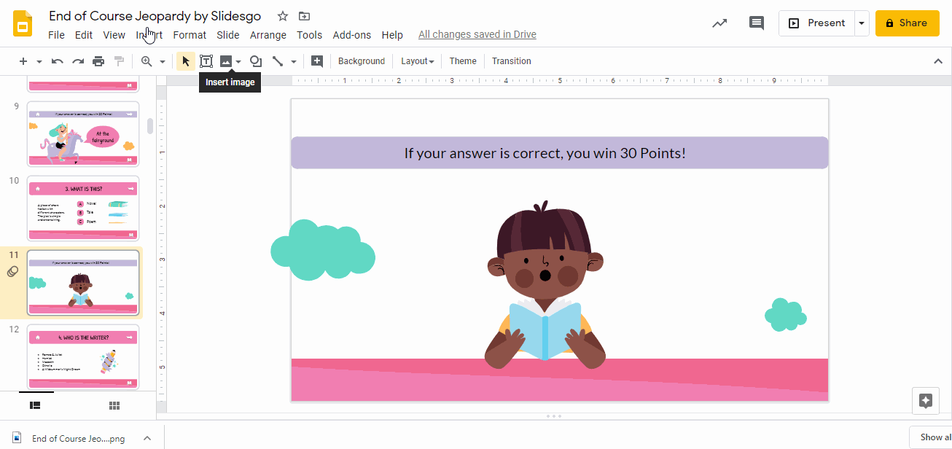Undo the last action
952x449 pixels.
[x=58, y=61]
